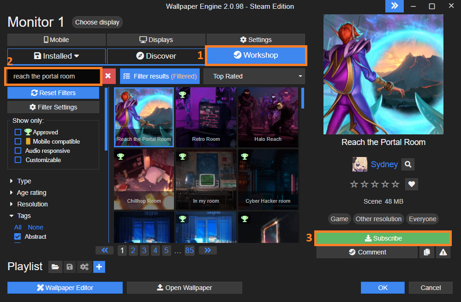
Task: Copy link using the clipboard icon
Action: (x=426, y=252)
